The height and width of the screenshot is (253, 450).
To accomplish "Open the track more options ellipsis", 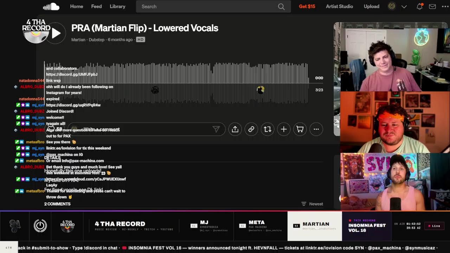I will coord(316,129).
